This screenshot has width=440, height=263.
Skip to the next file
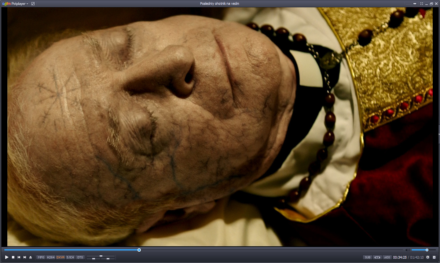(25, 257)
